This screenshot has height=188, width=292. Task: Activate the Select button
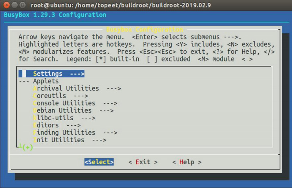99,162
